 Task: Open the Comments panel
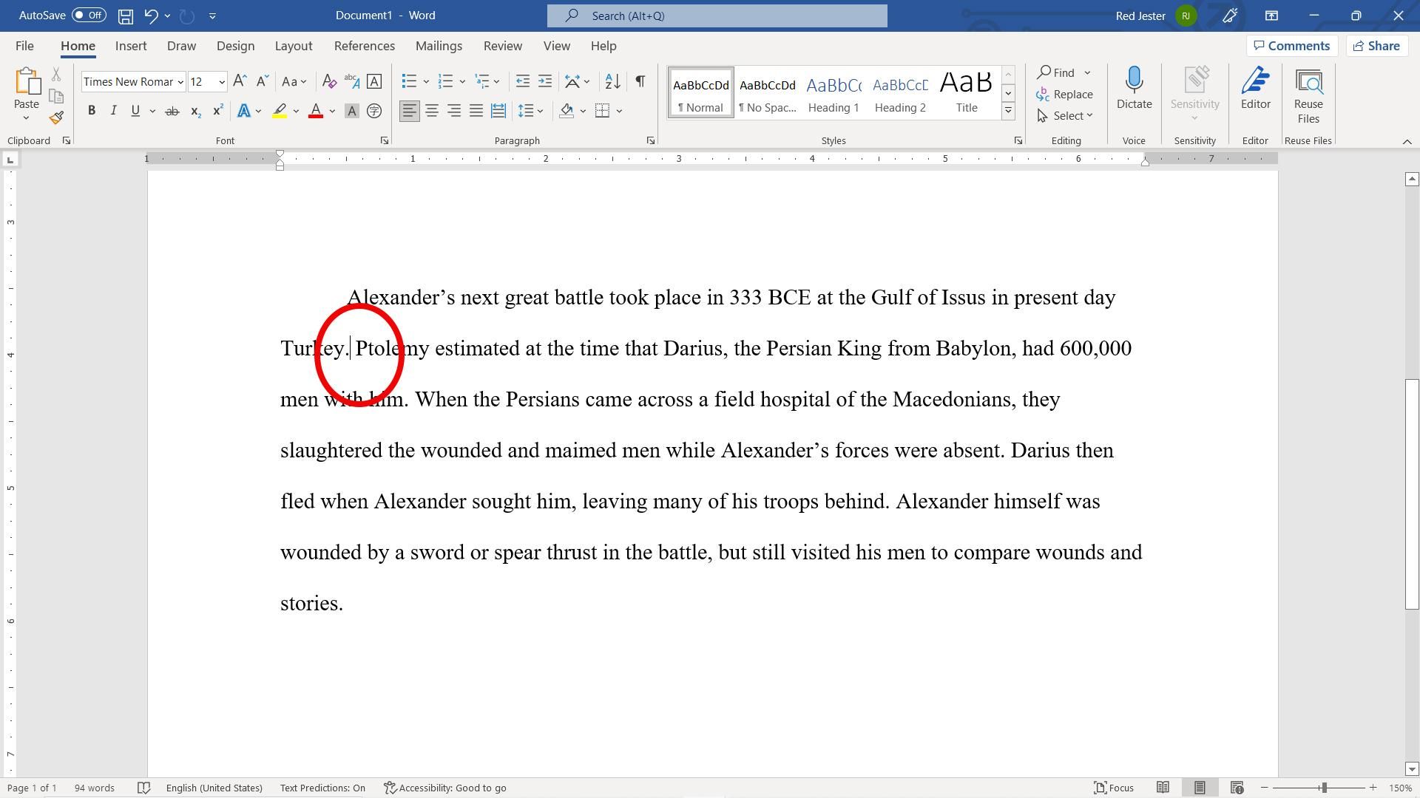(1292, 45)
